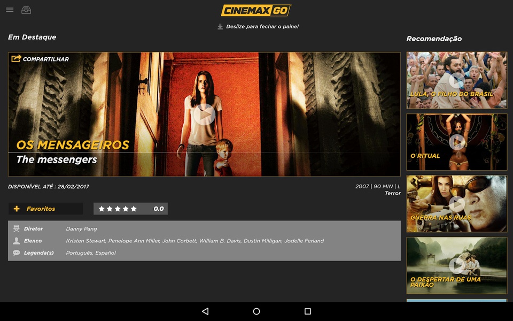Tap the Legenda(s) speech bubble icon
Viewport: 513px width, 321px height.
[17, 253]
